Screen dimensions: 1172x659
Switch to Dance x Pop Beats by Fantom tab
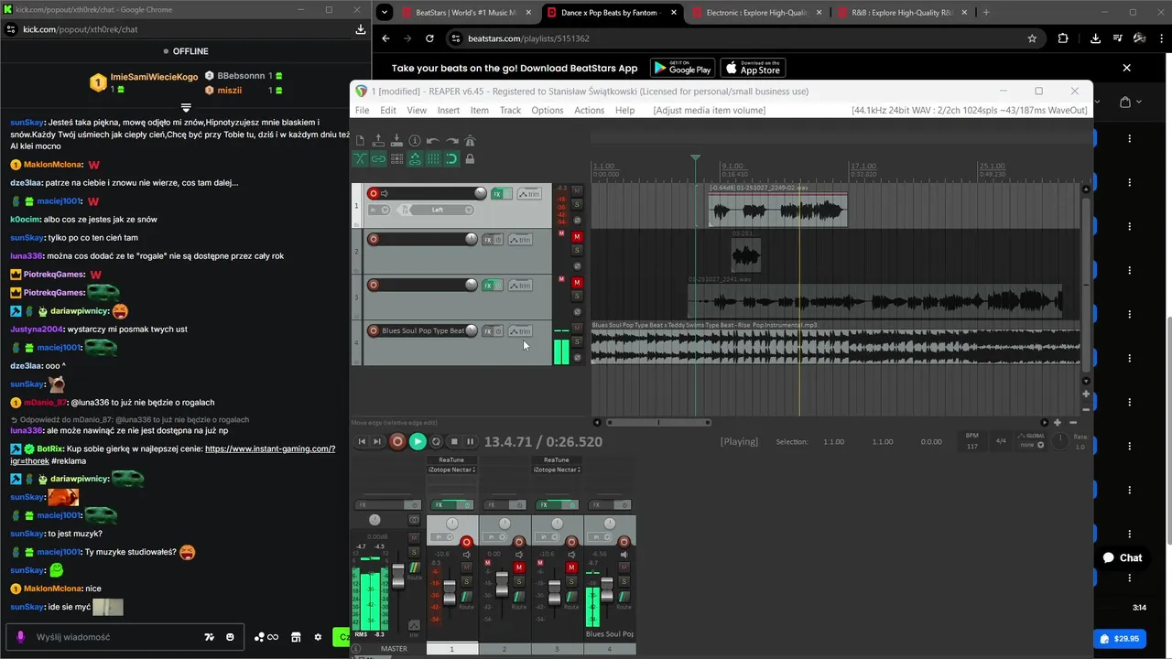click(x=612, y=13)
